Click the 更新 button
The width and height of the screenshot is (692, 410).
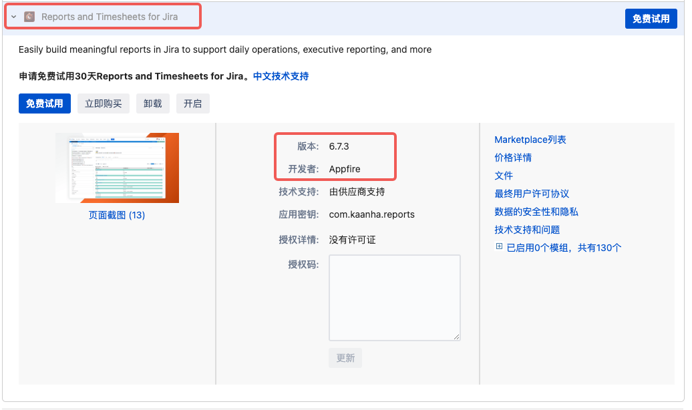tap(345, 358)
